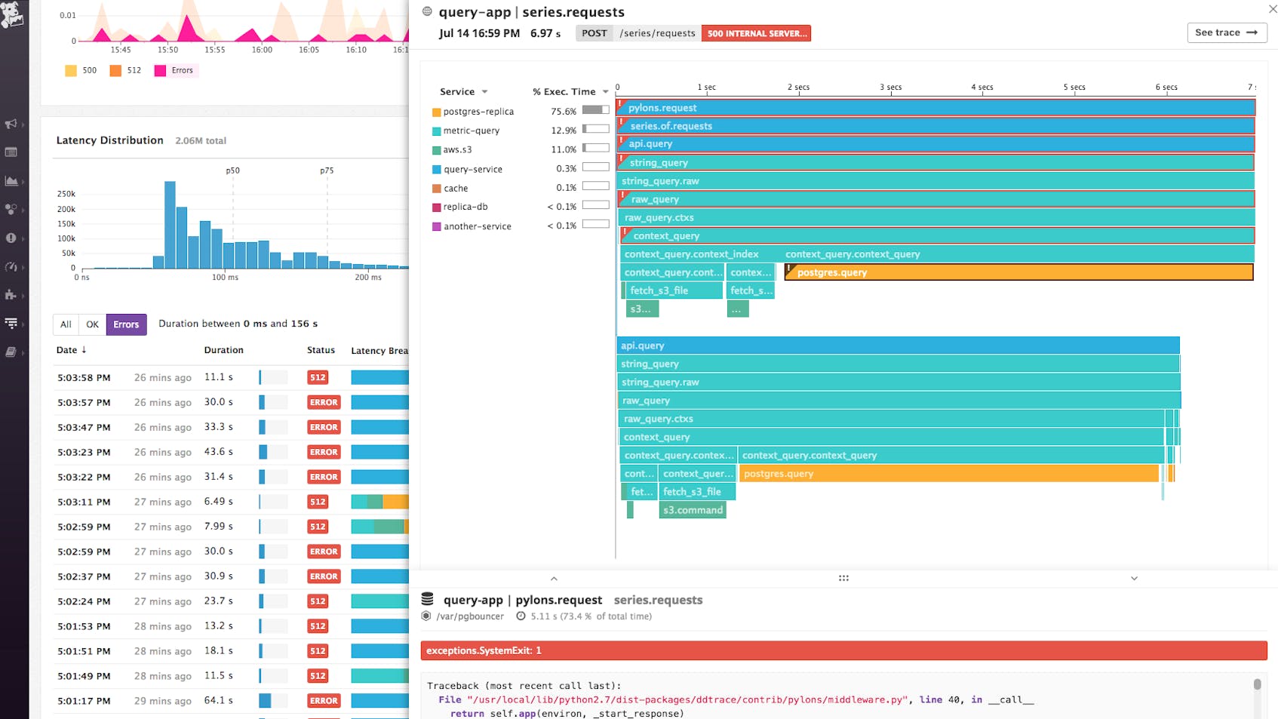The image size is (1278, 719).
Task: Toggle the OK status filter
Action: point(92,324)
